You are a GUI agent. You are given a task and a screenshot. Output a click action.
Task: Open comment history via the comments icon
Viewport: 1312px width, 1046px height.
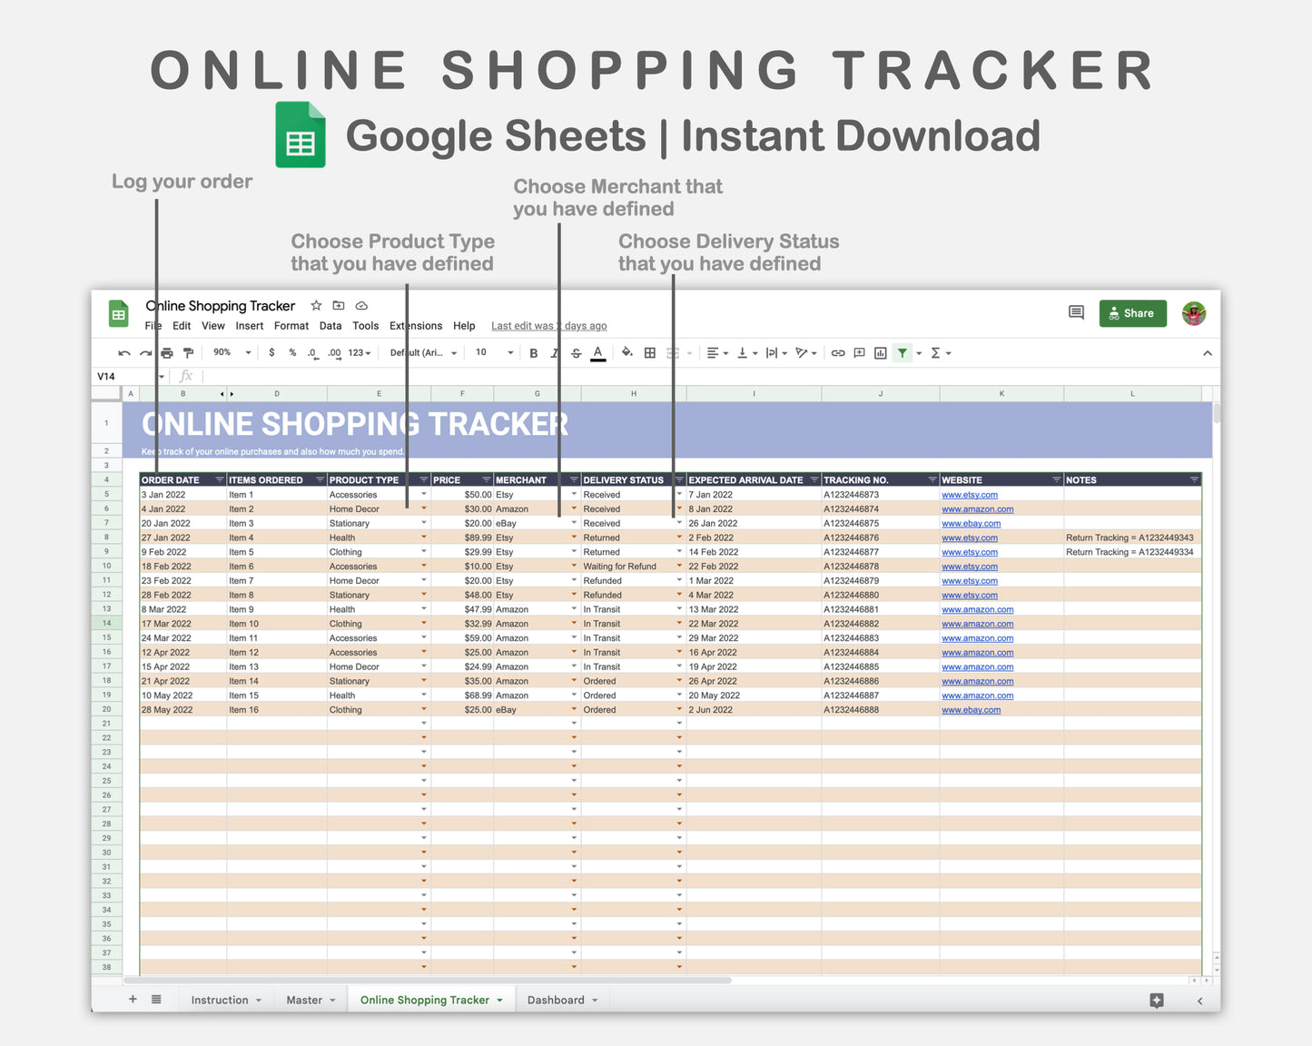1075,312
